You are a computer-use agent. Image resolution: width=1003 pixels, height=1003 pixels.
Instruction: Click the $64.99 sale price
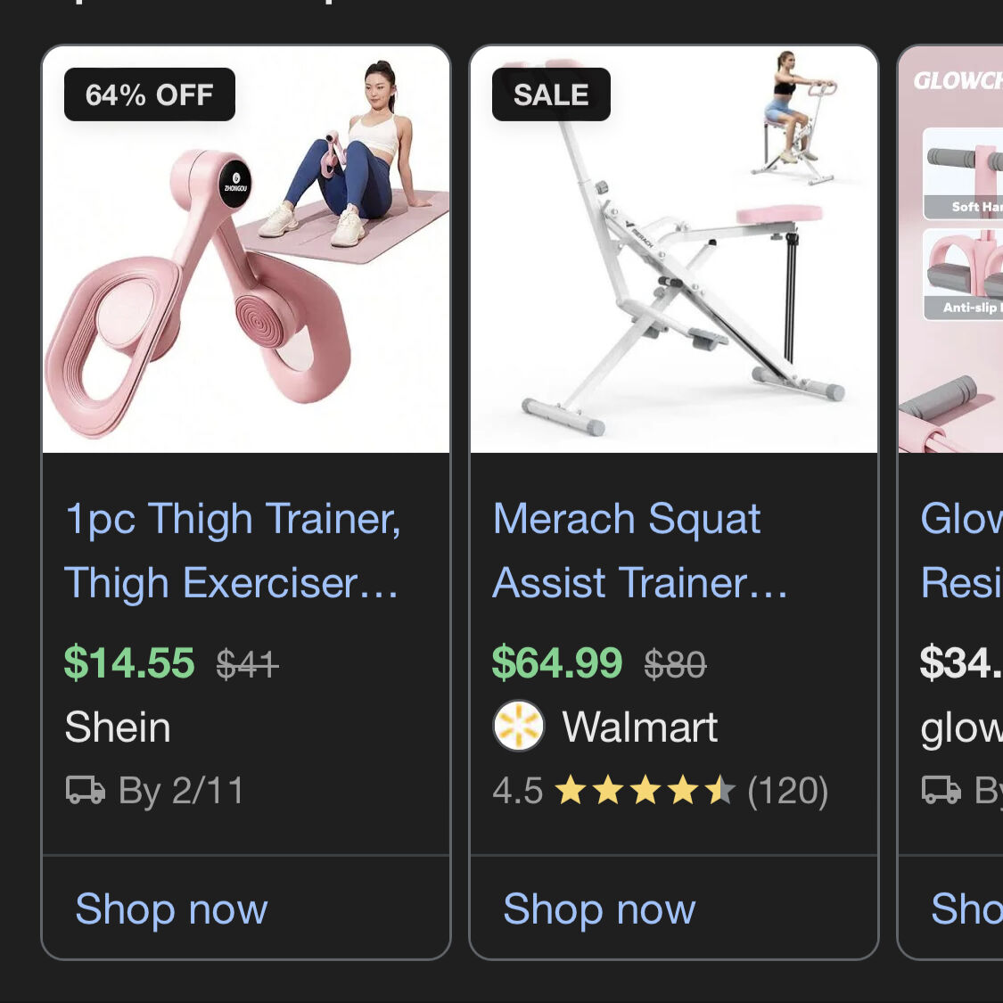coord(557,662)
